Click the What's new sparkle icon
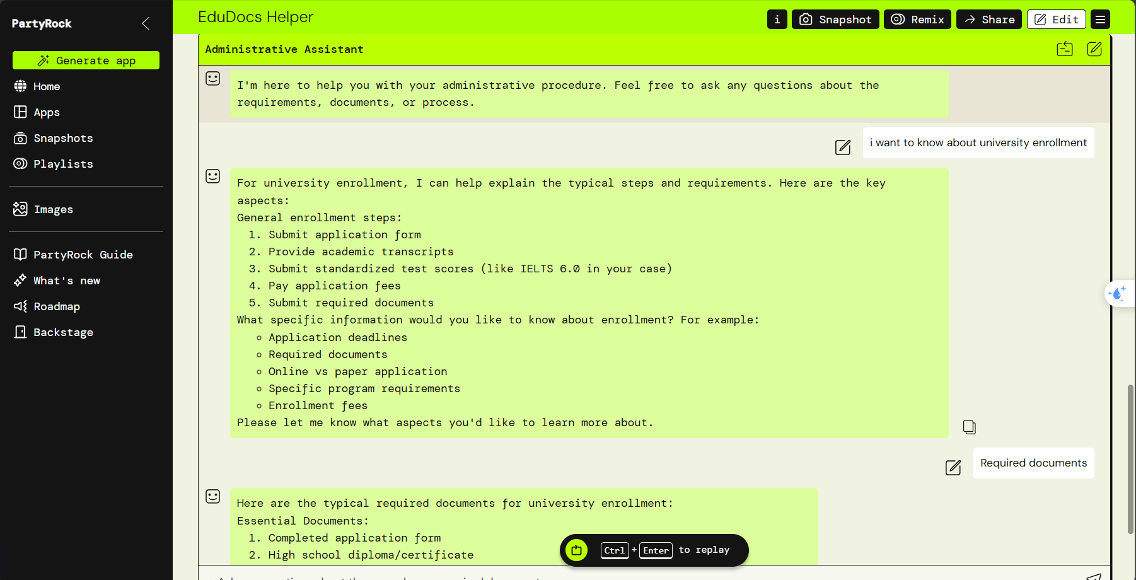 [20, 281]
